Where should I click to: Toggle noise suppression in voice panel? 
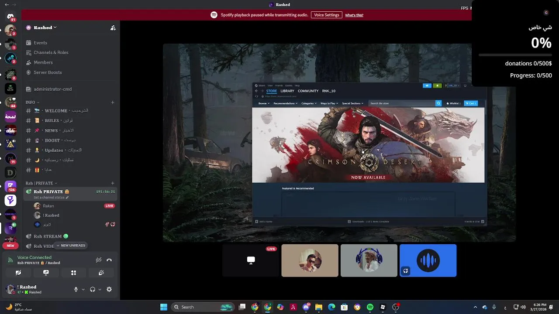pyautogui.click(x=99, y=260)
